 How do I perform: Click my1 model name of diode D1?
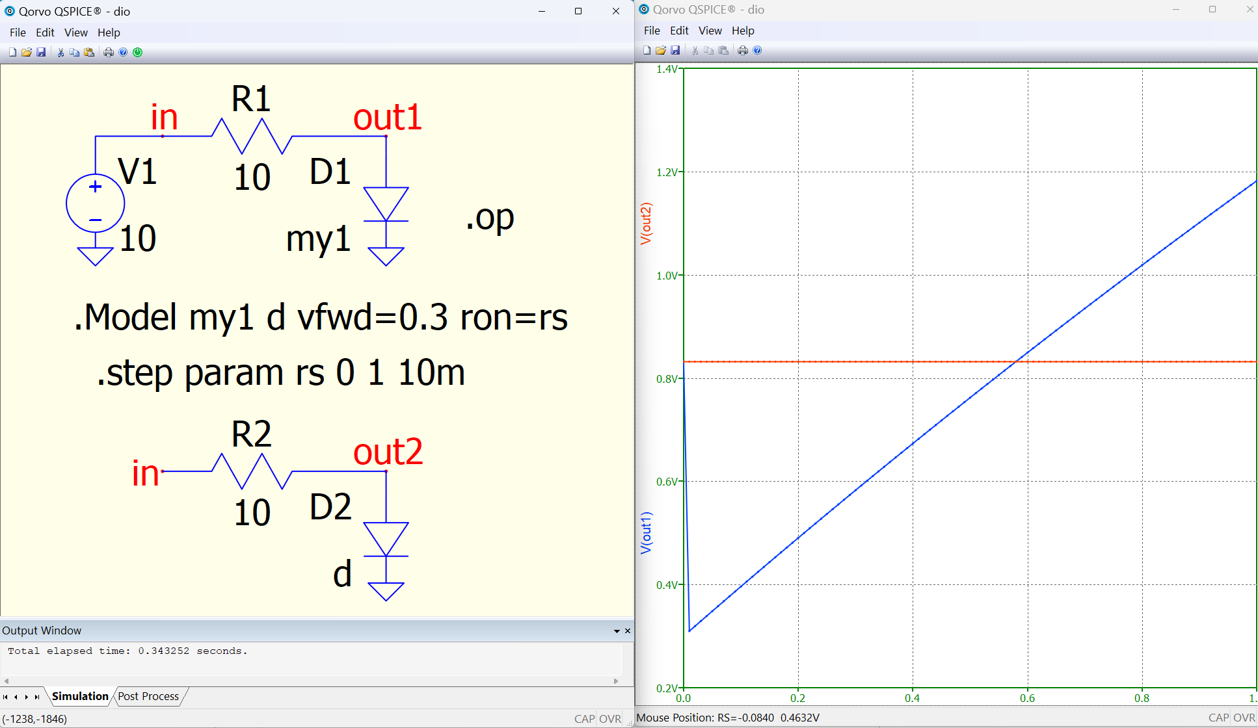[319, 239]
